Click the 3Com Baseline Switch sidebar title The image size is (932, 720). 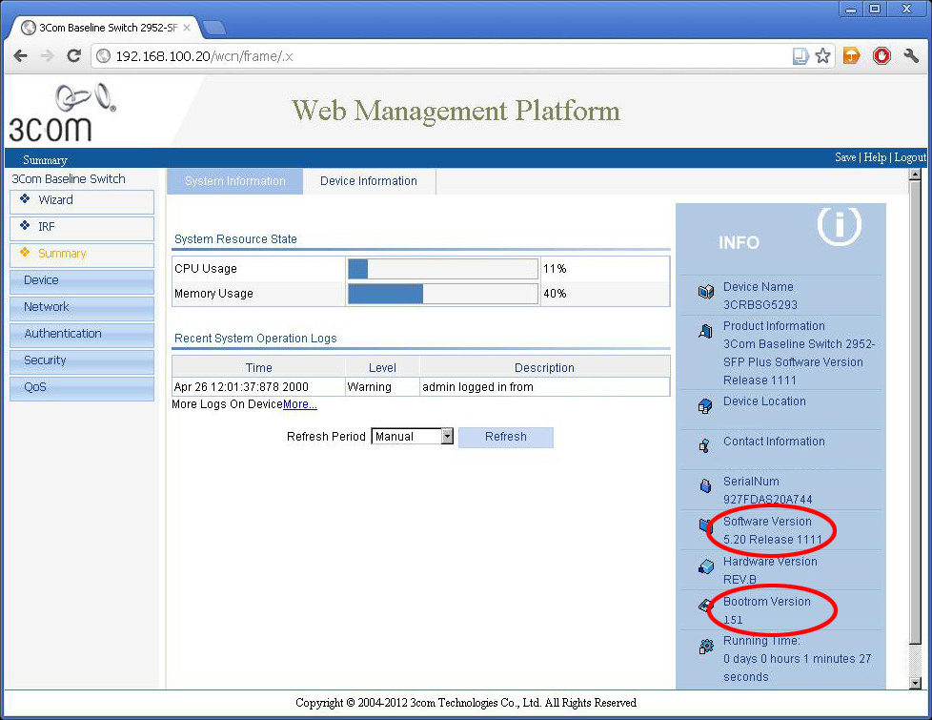(69, 178)
